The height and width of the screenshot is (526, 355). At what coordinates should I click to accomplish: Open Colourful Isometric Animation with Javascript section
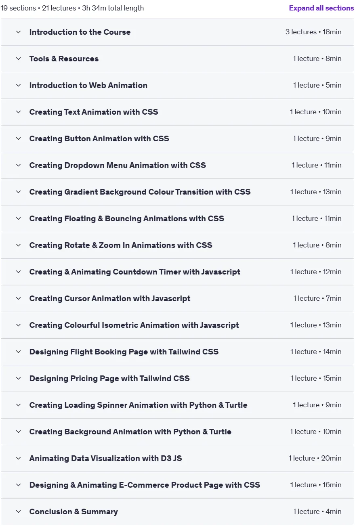177,325
